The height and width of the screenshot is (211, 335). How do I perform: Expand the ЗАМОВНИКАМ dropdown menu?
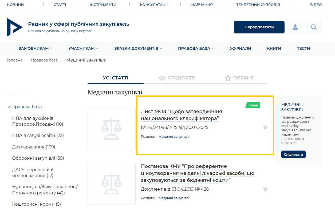coord(36,48)
